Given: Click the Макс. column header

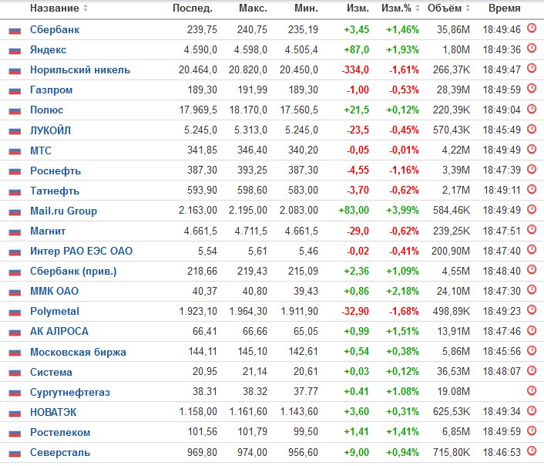Looking at the screenshot, I should [253, 8].
